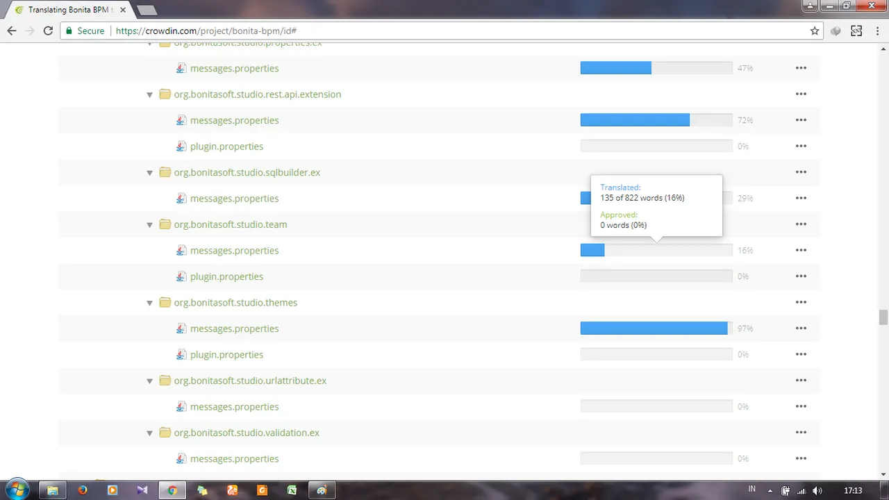
Task: Open the org.bonitasoft.studio.themes folder link
Action: point(235,302)
